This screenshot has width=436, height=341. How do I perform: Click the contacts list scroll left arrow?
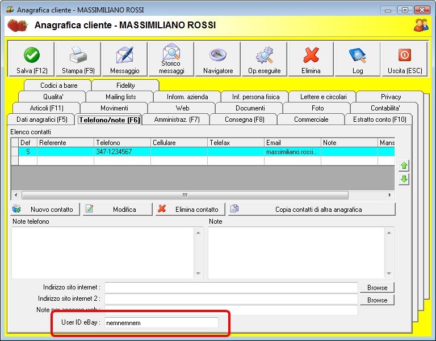[16, 195]
